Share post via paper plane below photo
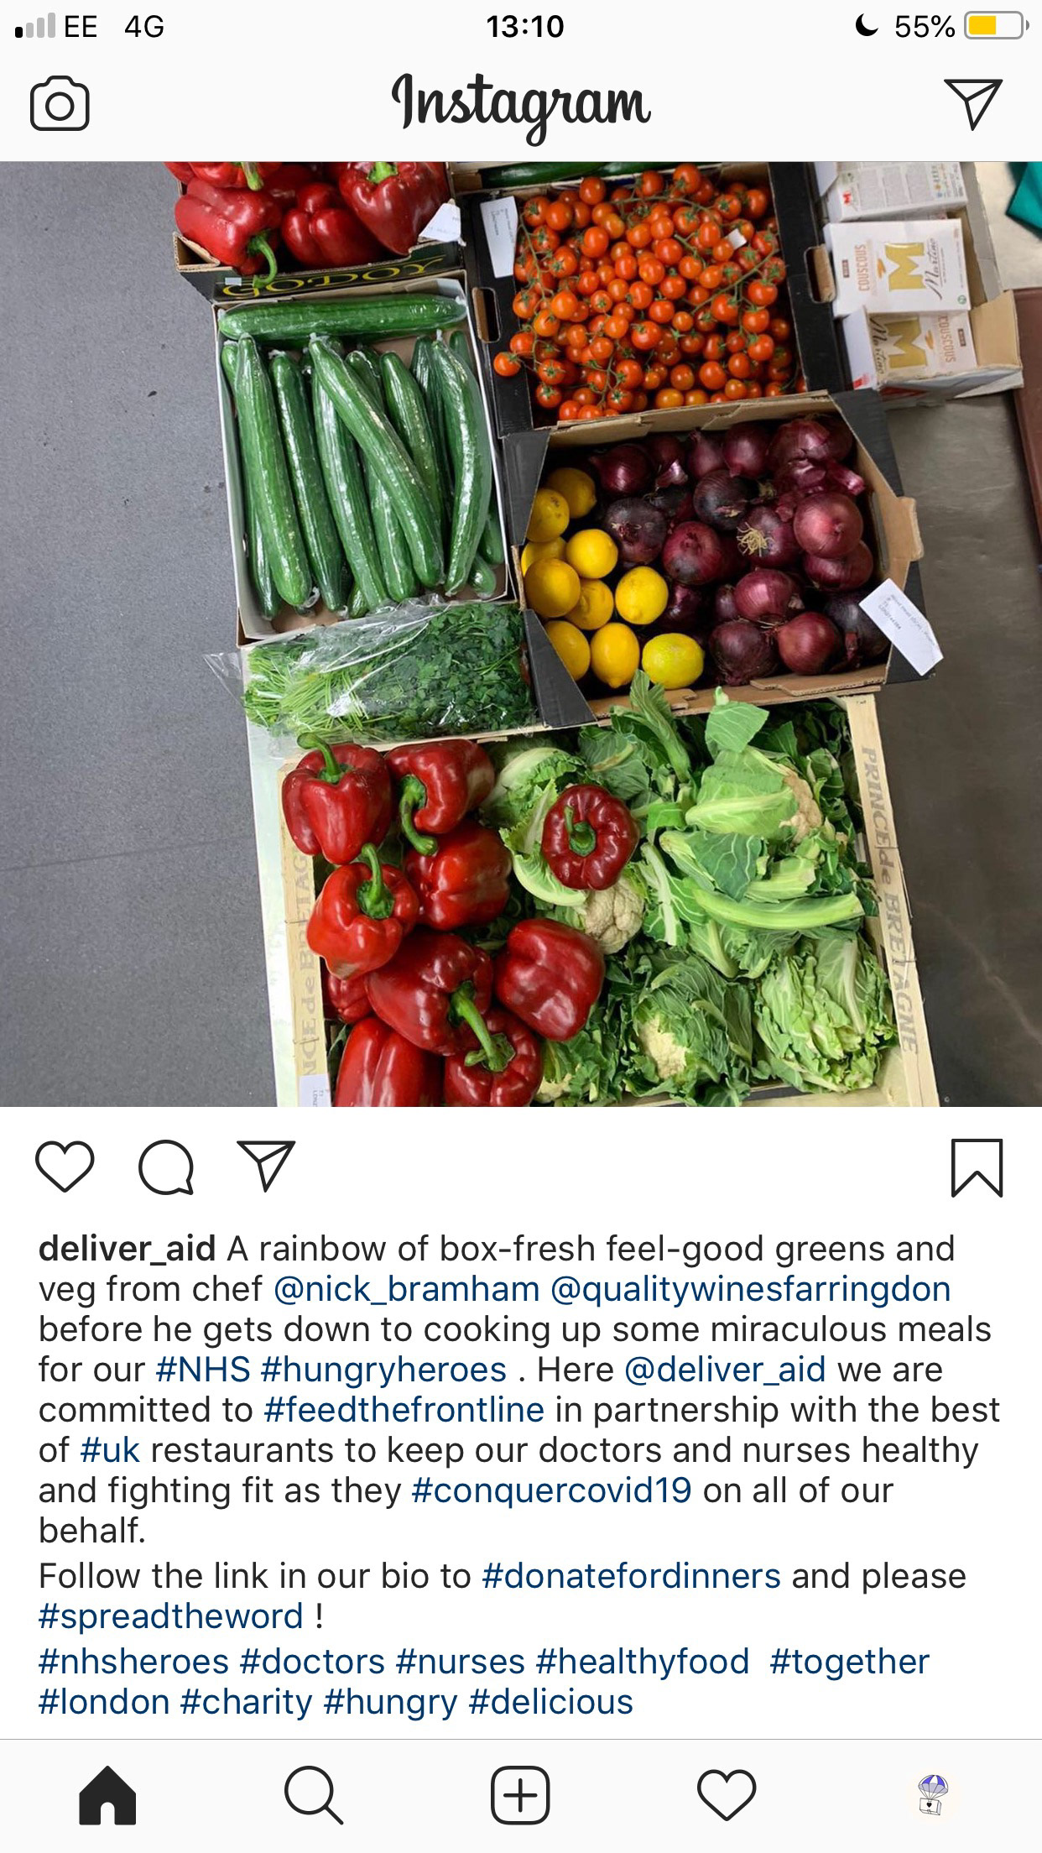The height and width of the screenshot is (1853, 1042). (x=266, y=1165)
